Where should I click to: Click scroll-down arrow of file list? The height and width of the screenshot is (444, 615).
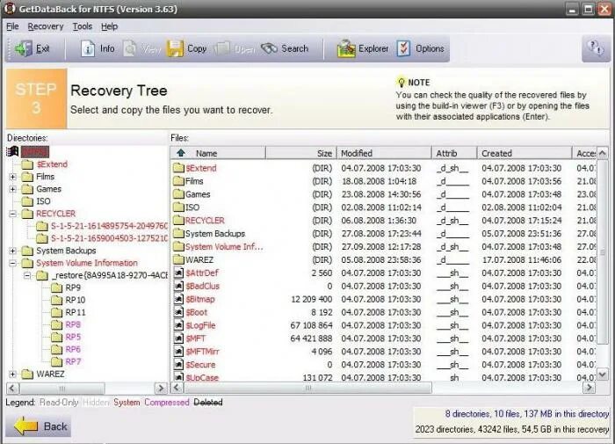(x=603, y=375)
